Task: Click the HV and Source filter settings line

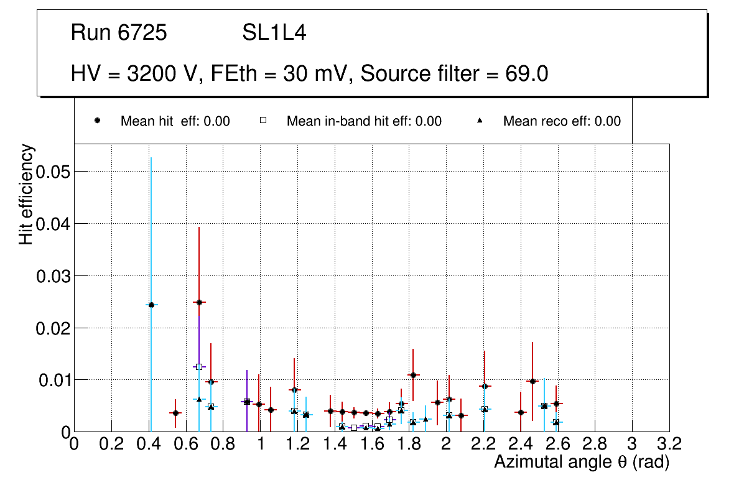Action: pyautogui.click(x=309, y=74)
